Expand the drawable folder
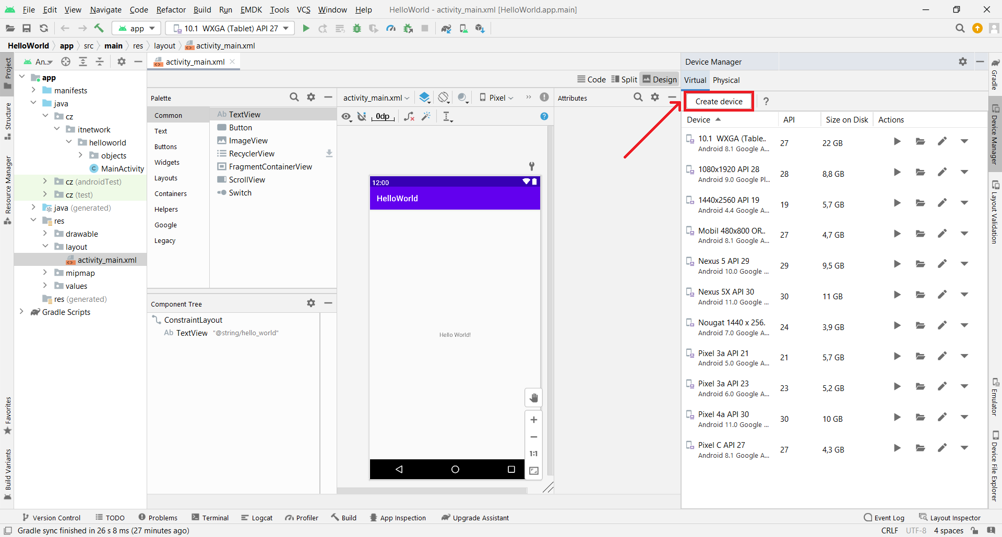The image size is (1002, 537). click(x=45, y=234)
